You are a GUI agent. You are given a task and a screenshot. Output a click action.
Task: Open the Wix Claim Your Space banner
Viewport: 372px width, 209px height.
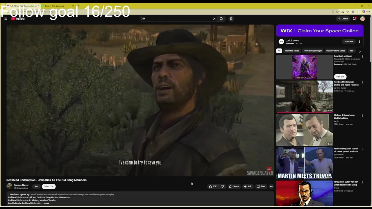pyautogui.click(x=320, y=31)
